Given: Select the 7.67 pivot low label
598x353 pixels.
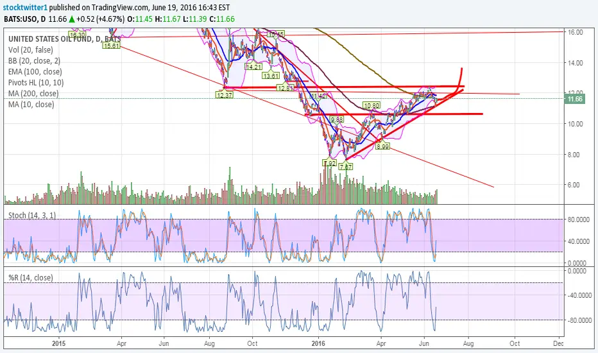Looking at the screenshot, I should coord(345,166).
